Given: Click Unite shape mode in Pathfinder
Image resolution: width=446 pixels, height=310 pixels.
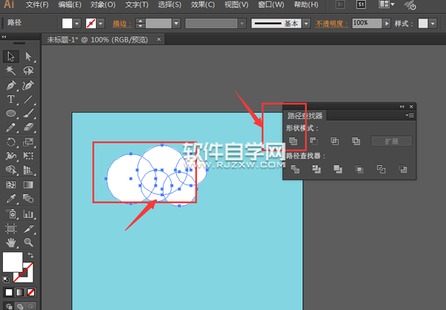Looking at the screenshot, I should (x=294, y=141).
